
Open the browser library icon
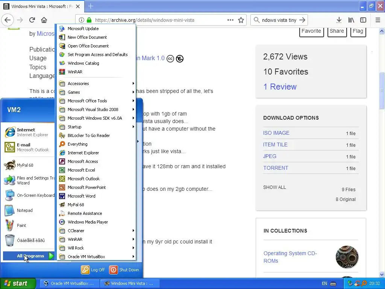tap(351, 20)
